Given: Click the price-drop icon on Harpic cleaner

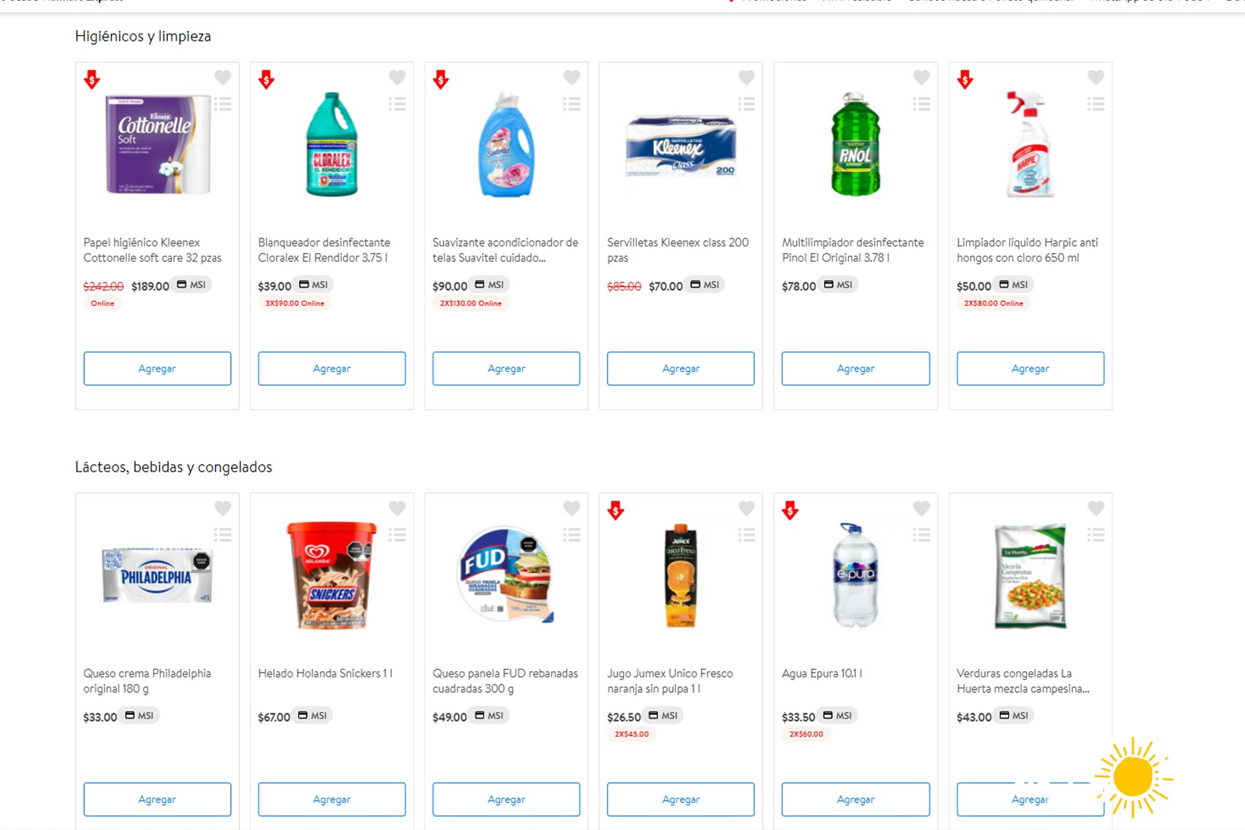Looking at the screenshot, I should click(965, 80).
